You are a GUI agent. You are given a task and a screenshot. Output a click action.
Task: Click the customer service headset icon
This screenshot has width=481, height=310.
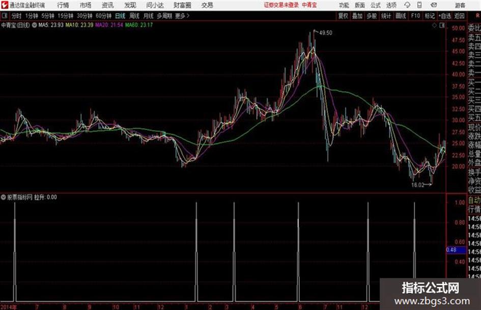click(407, 5)
